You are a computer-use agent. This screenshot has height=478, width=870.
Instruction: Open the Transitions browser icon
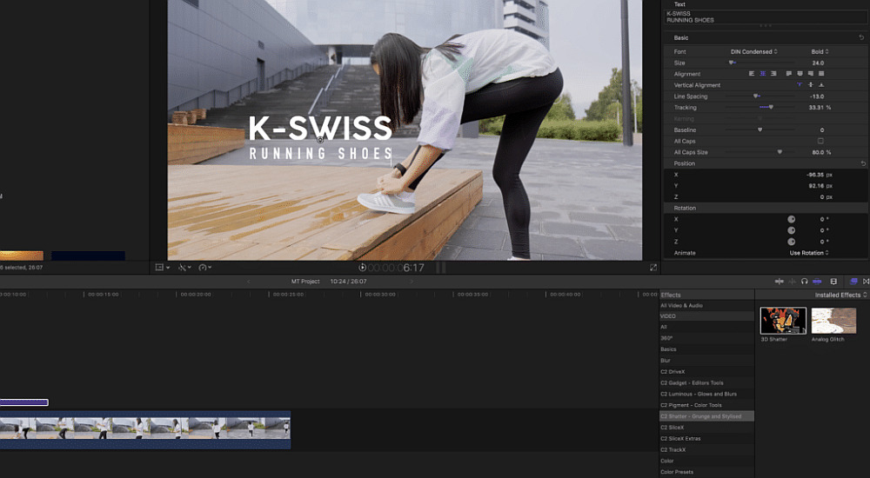coord(865,282)
